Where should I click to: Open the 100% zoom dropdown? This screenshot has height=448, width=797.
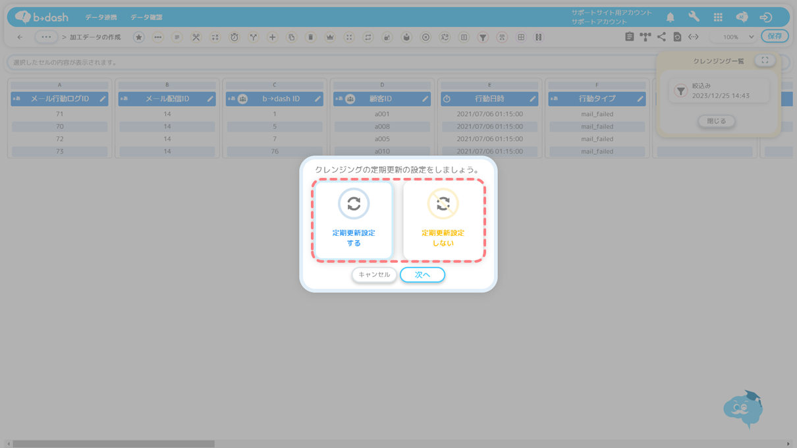click(735, 37)
